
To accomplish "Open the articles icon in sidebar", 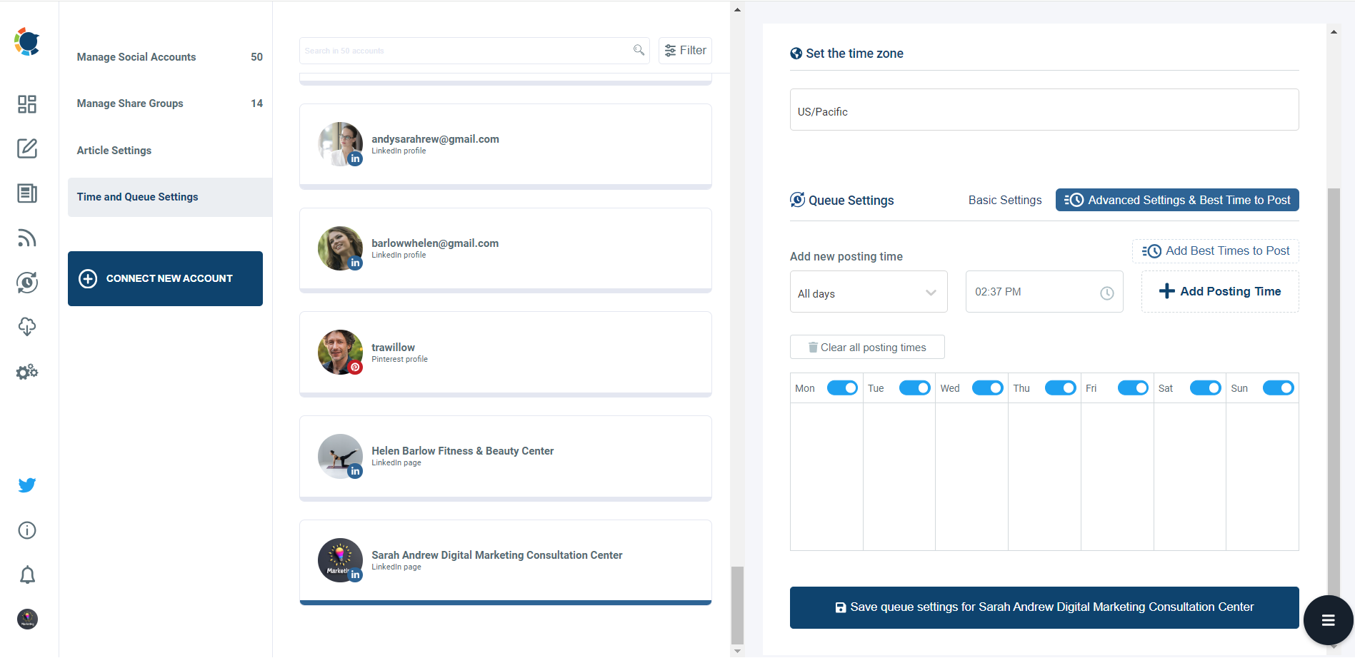I will pyautogui.click(x=27, y=193).
